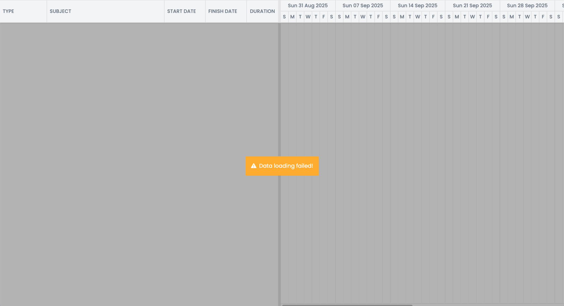564x306 pixels.
Task: Click the warning icon in error message
Action: (x=254, y=166)
